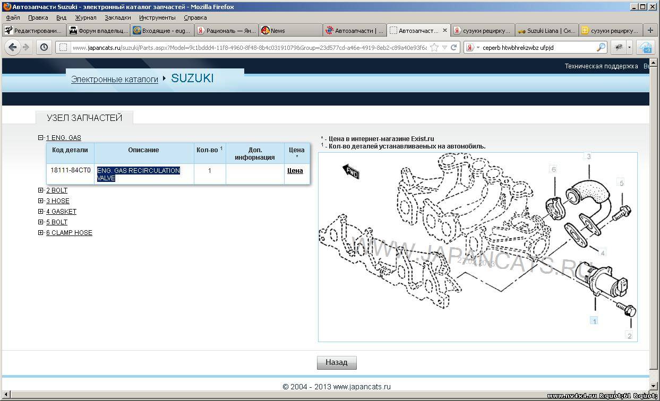Open the history clock button in toolbar
The height and width of the screenshot is (401, 660).
(x=44, y=47)
